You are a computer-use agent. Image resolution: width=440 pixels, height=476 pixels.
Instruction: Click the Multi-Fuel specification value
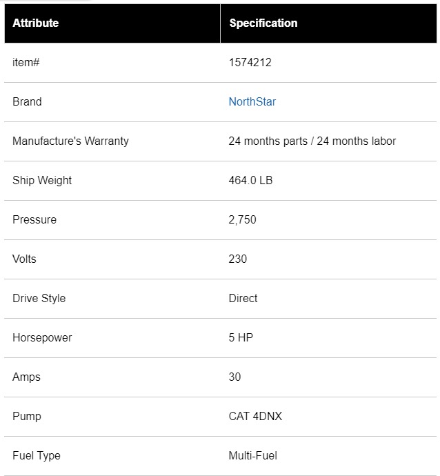[252, 456]
